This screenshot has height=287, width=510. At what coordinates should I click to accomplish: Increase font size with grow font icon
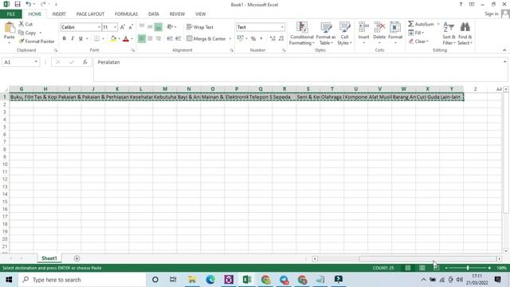click(122, 27)
